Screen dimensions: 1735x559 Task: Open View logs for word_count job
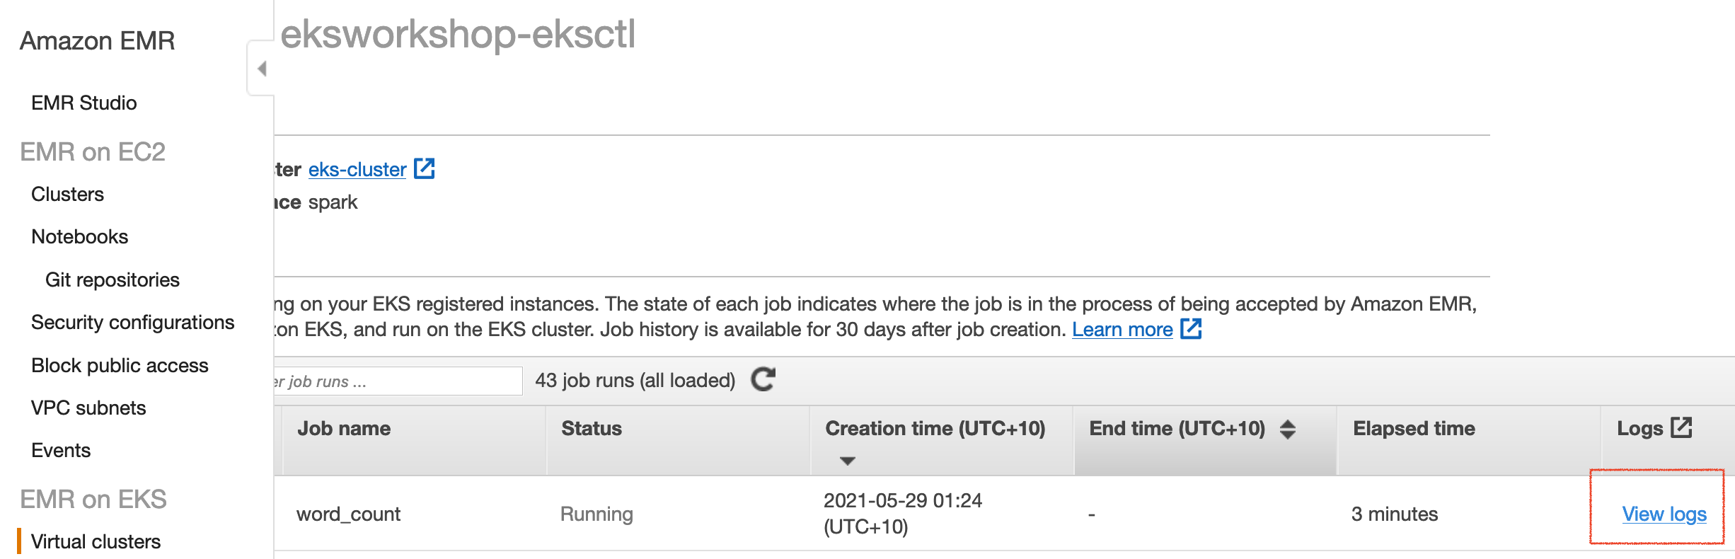coord(1664,514)
